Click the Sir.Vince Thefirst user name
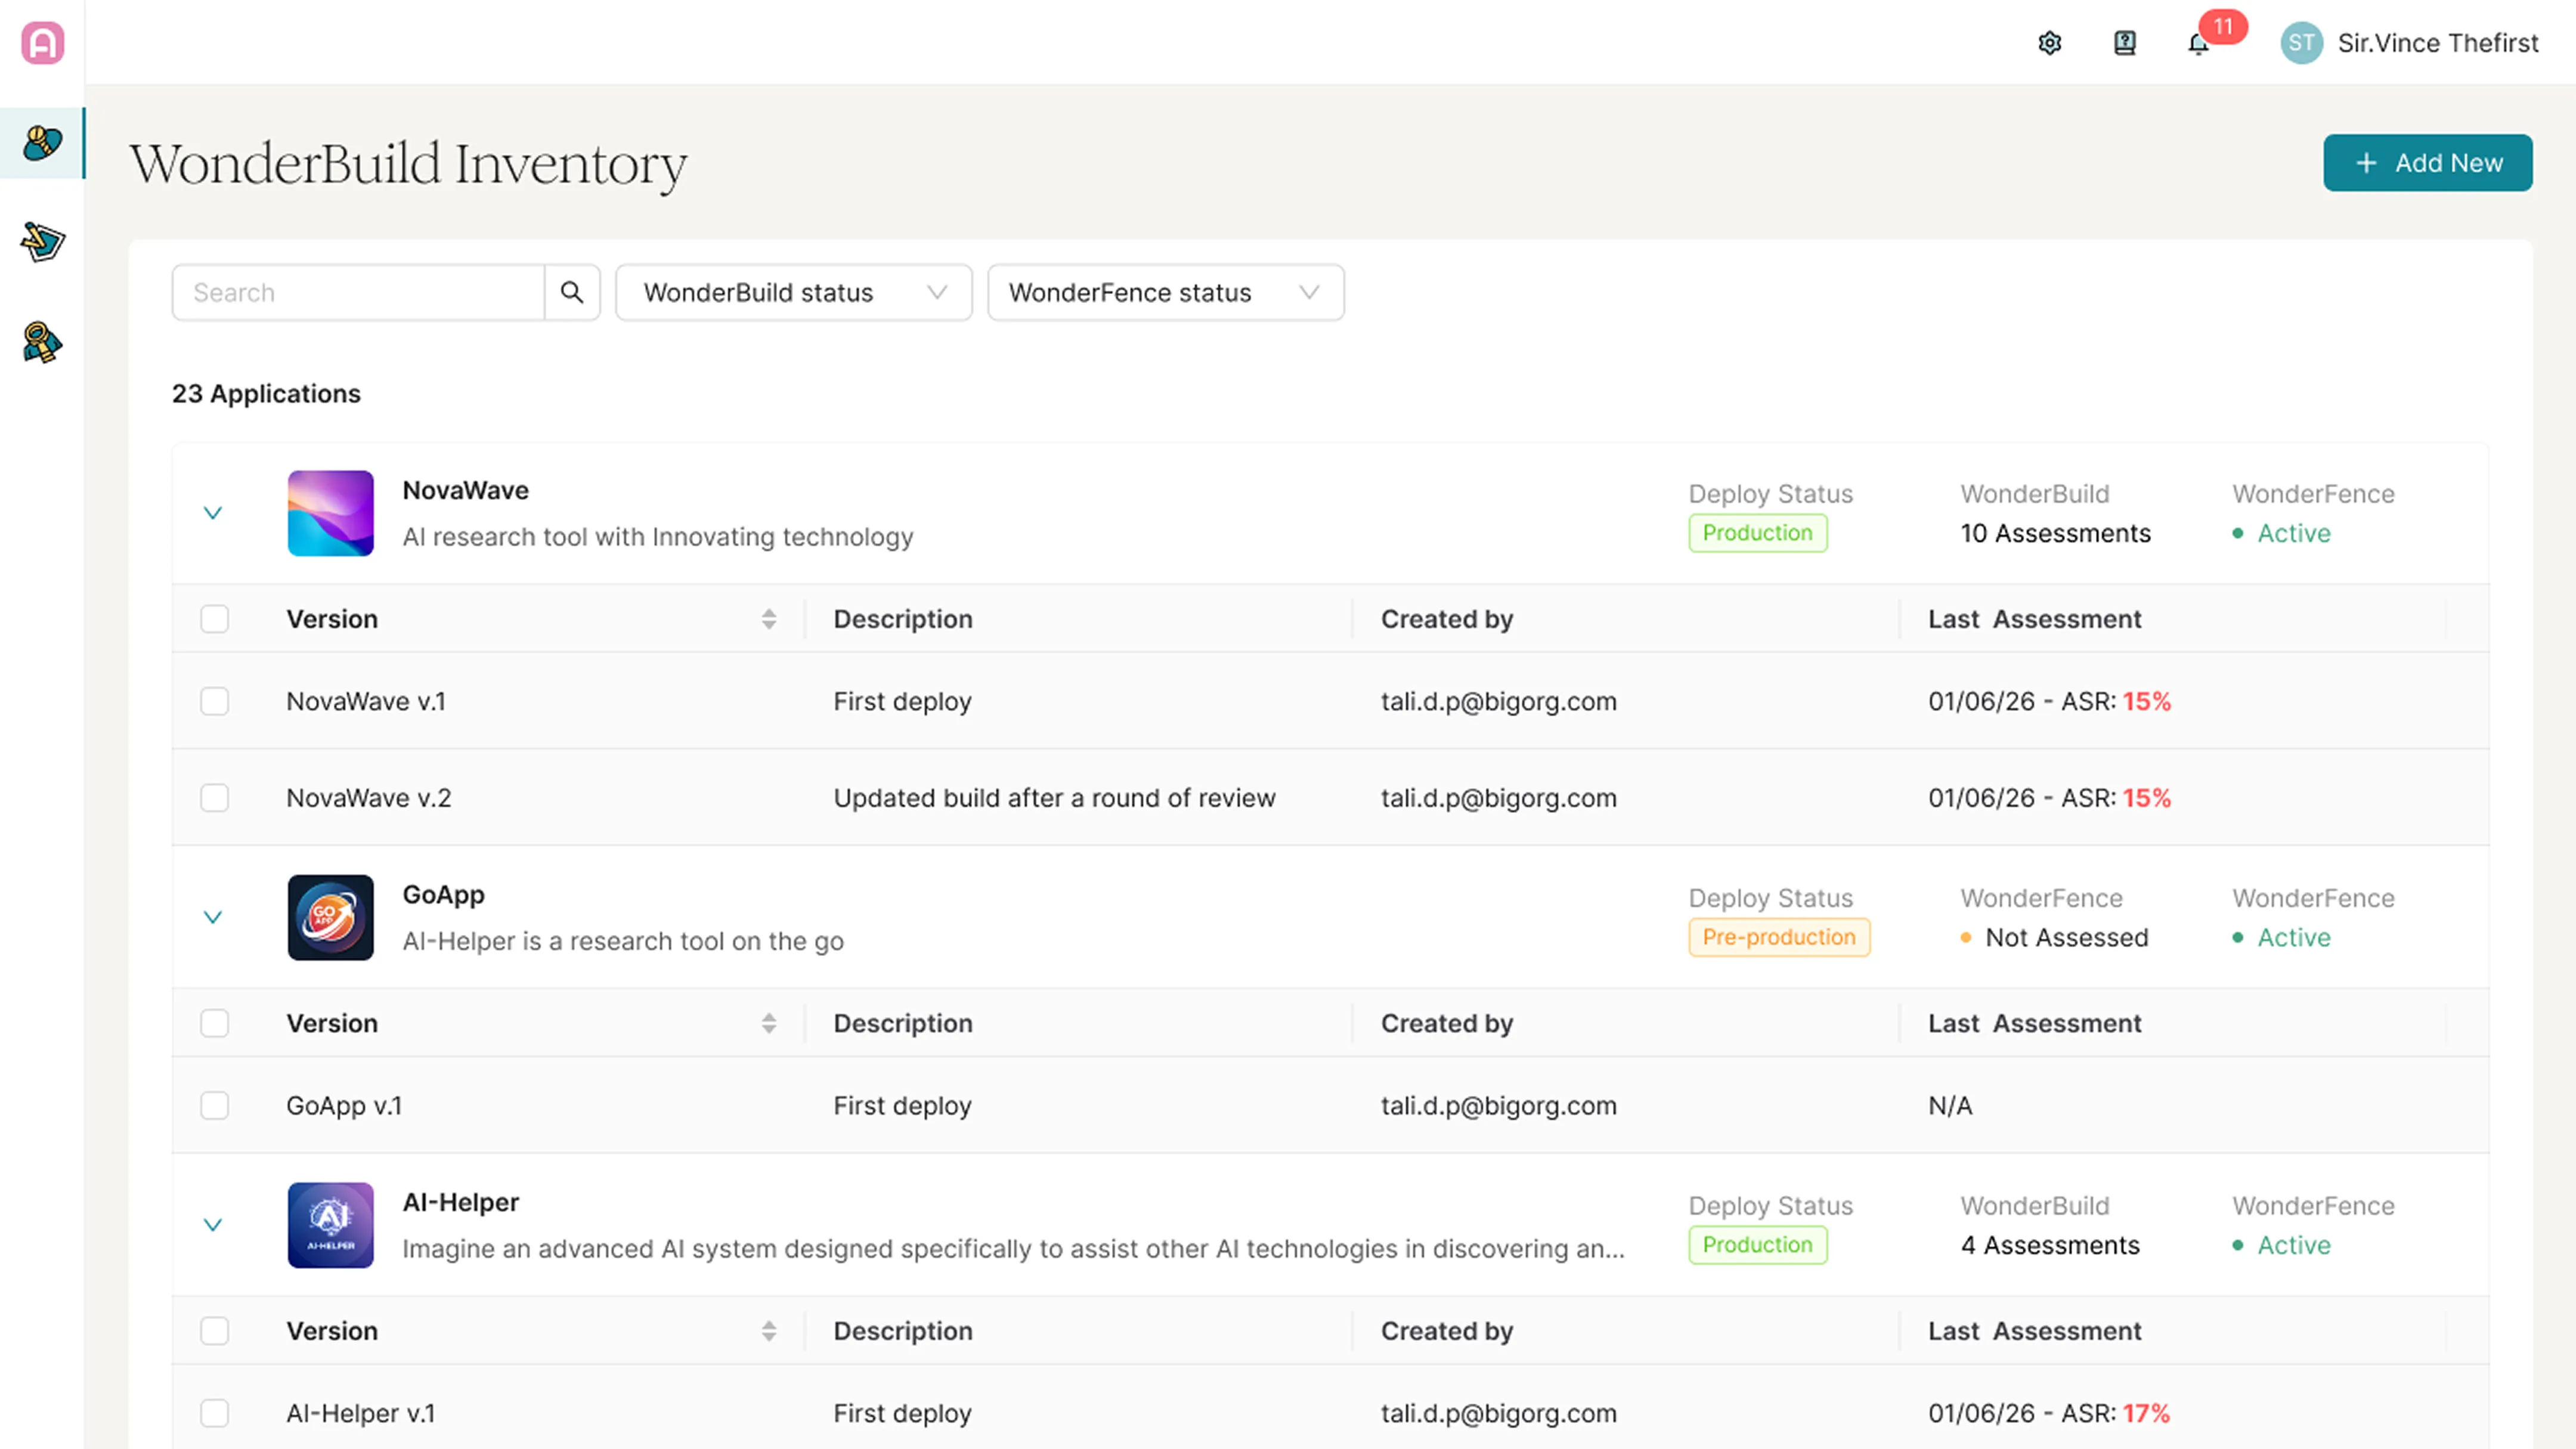Screen dimensions: 2576x1449 point(2438,43)
